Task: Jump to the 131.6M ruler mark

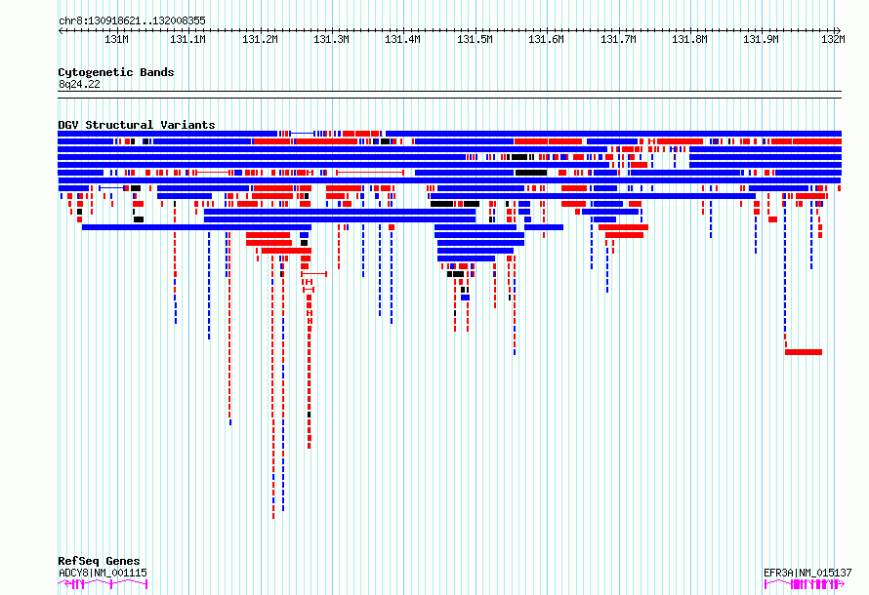Action: (x=547, y=39)
